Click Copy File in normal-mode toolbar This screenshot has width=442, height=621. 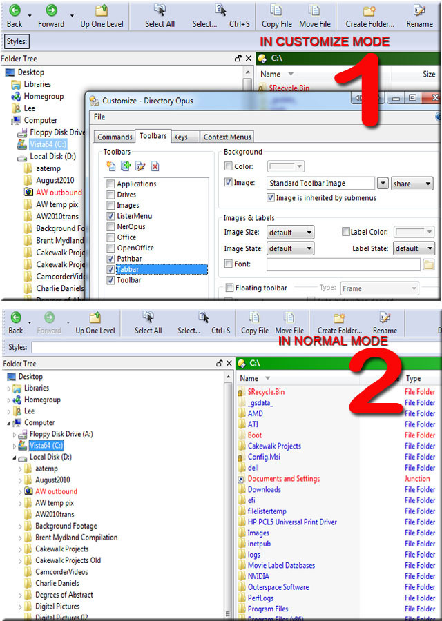(255, 323)
